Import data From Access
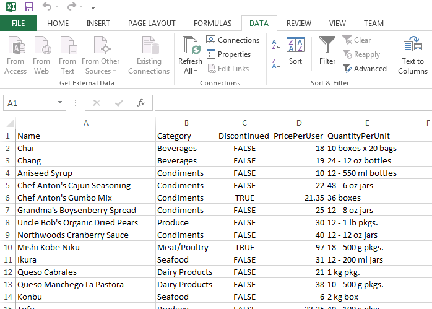 (15, 55)
